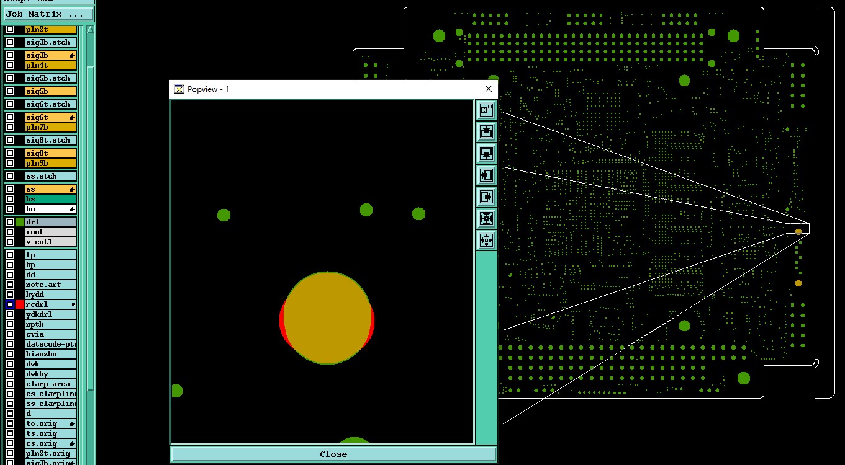This screenshot has height=465, width=845.
Task: Click the Popview zoom-in icon with inward arrows
Action: [486, 218]
